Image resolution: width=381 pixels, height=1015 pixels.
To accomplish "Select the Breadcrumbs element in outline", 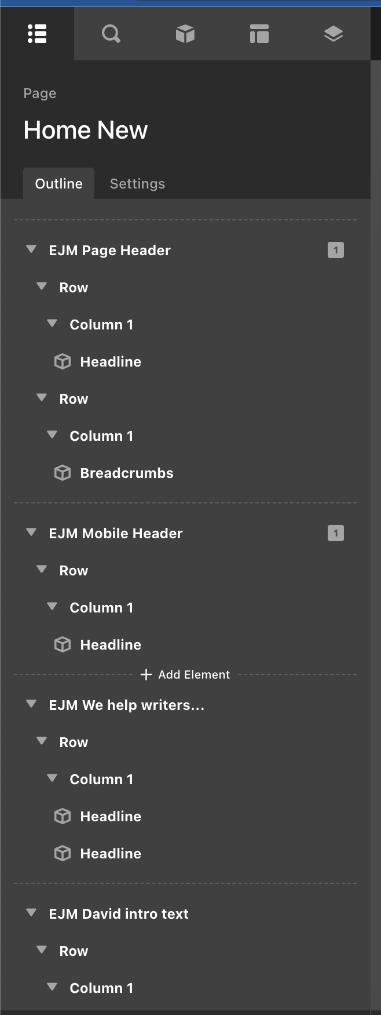I will (127, 473).
